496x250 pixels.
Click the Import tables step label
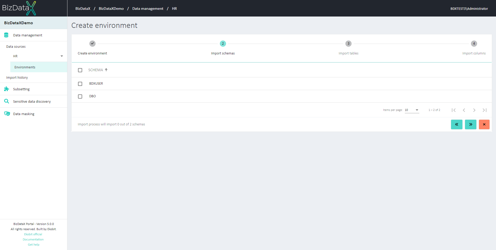(348, 53)
